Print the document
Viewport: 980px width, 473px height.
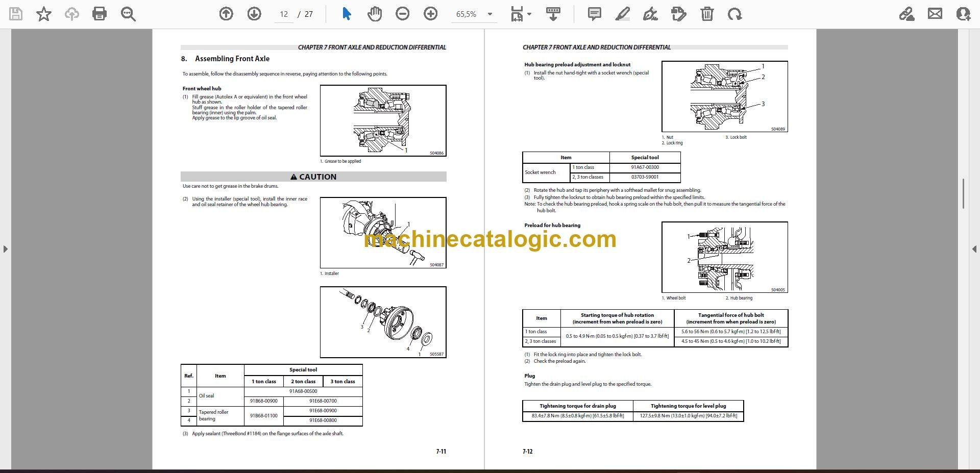(100, 14)
